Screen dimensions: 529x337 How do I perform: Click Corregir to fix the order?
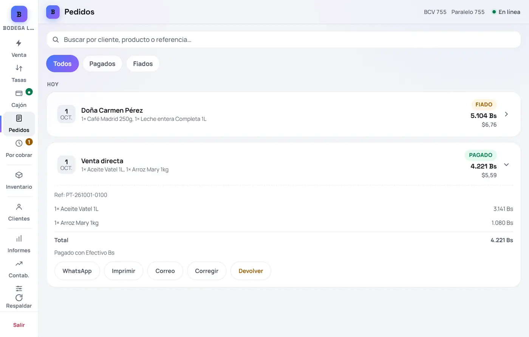tap(207, 271)
